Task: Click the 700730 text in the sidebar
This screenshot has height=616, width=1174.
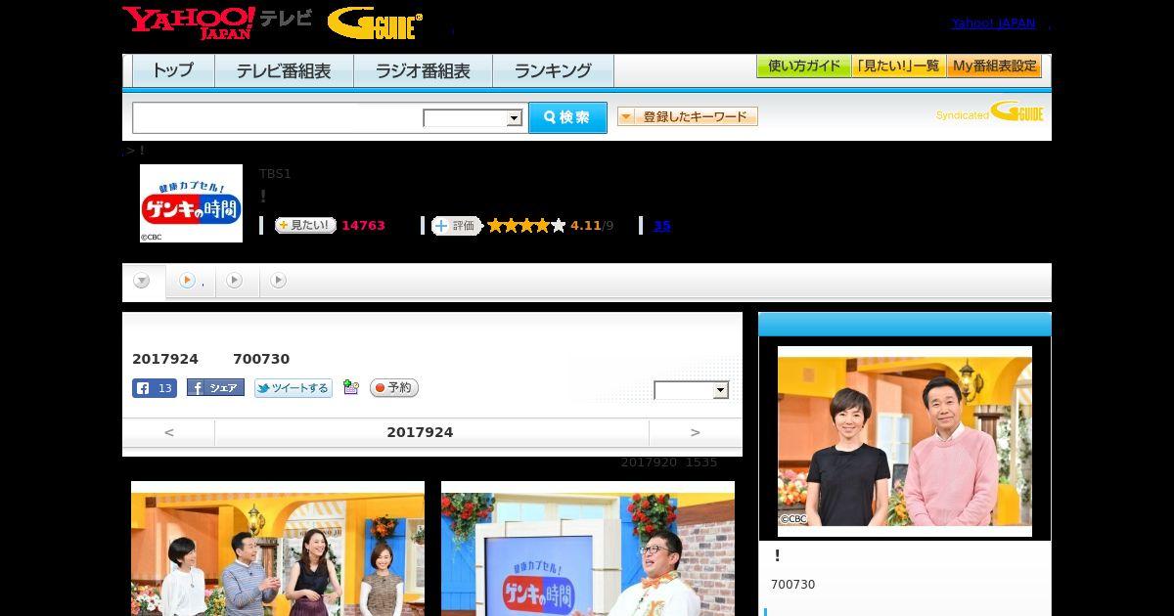Action: (792, 585)
